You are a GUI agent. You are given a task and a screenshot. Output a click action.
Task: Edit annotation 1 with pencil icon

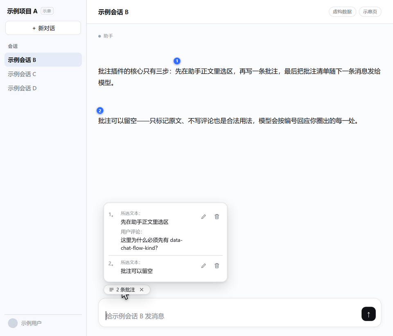pos(203,217)
